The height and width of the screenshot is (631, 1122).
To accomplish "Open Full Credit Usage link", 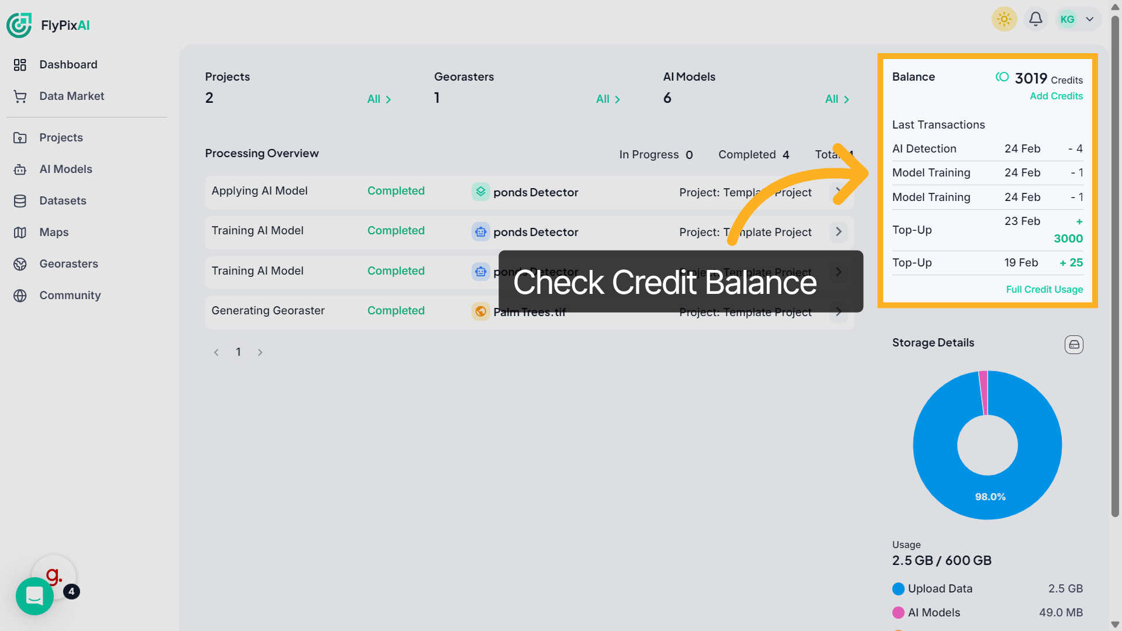I will coord(1044,289).
